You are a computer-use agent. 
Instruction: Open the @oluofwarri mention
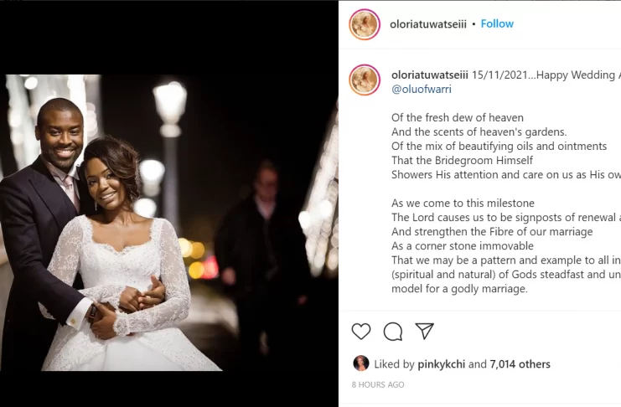(421, 89)
